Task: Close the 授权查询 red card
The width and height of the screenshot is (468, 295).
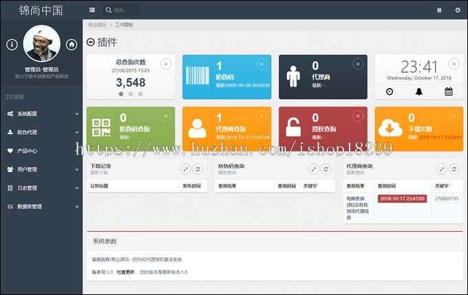Action: [358, 116]
